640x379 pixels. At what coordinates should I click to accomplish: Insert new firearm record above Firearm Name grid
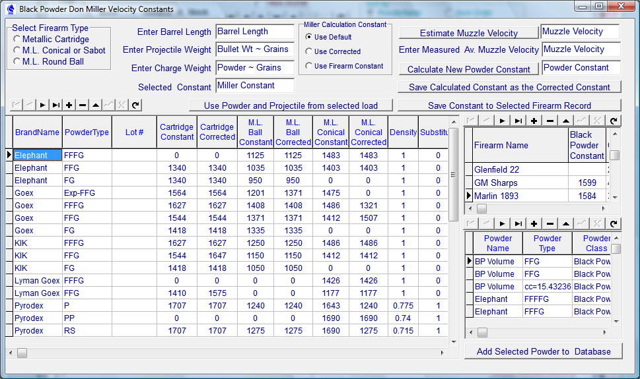coord(534,121)
